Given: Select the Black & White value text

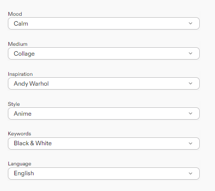Looking at the screenshot, I should [33, 143].
